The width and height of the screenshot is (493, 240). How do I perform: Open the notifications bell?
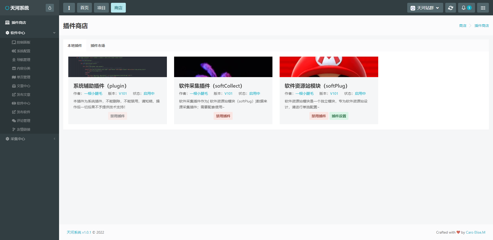pos(466,8)
